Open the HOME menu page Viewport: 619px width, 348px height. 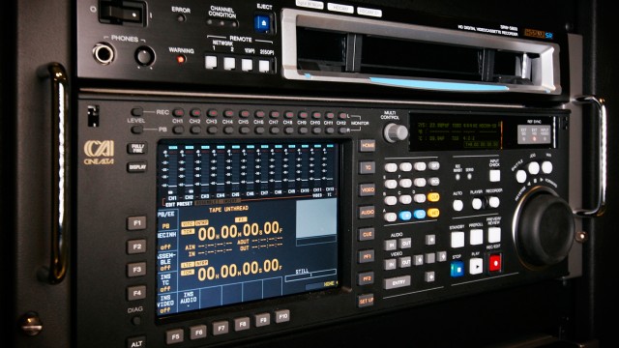[368, 146]
